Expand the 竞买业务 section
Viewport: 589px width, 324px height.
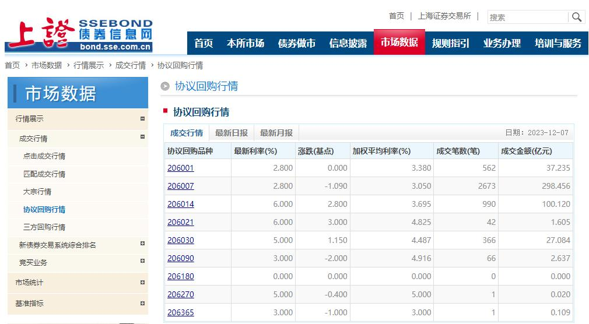pyautogui.click(x=142, y=260)
